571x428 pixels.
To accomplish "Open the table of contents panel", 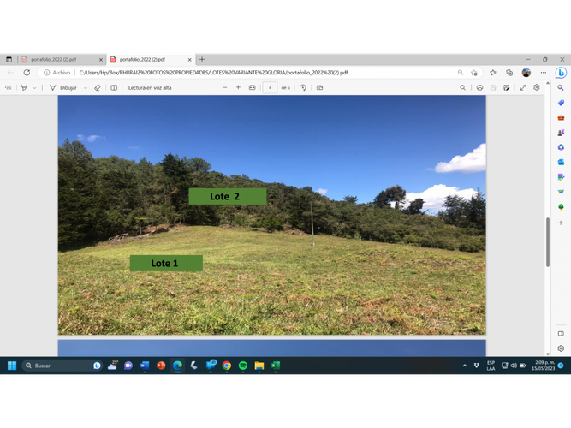I will pyautogui.click(x=9, y=88).
